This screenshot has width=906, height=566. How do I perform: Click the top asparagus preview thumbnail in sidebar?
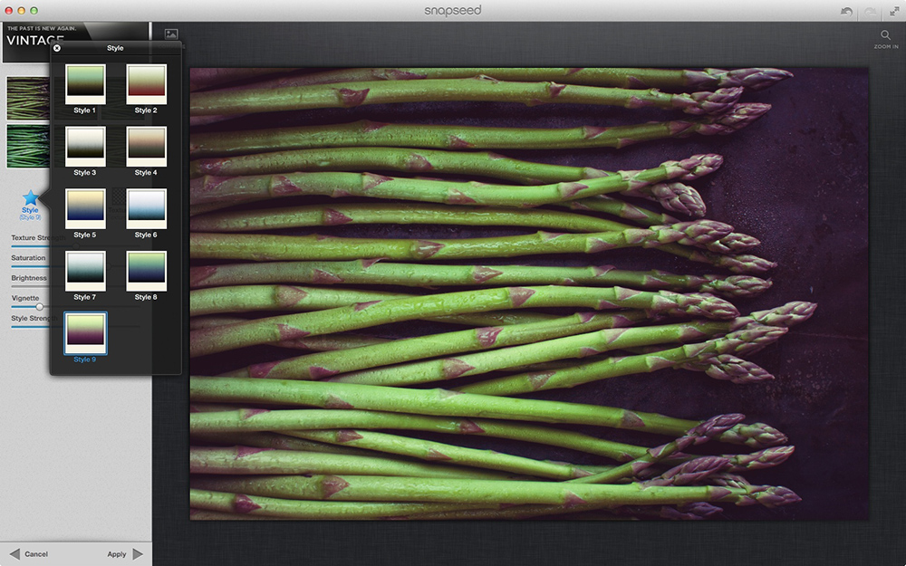[x=28, y=98]
